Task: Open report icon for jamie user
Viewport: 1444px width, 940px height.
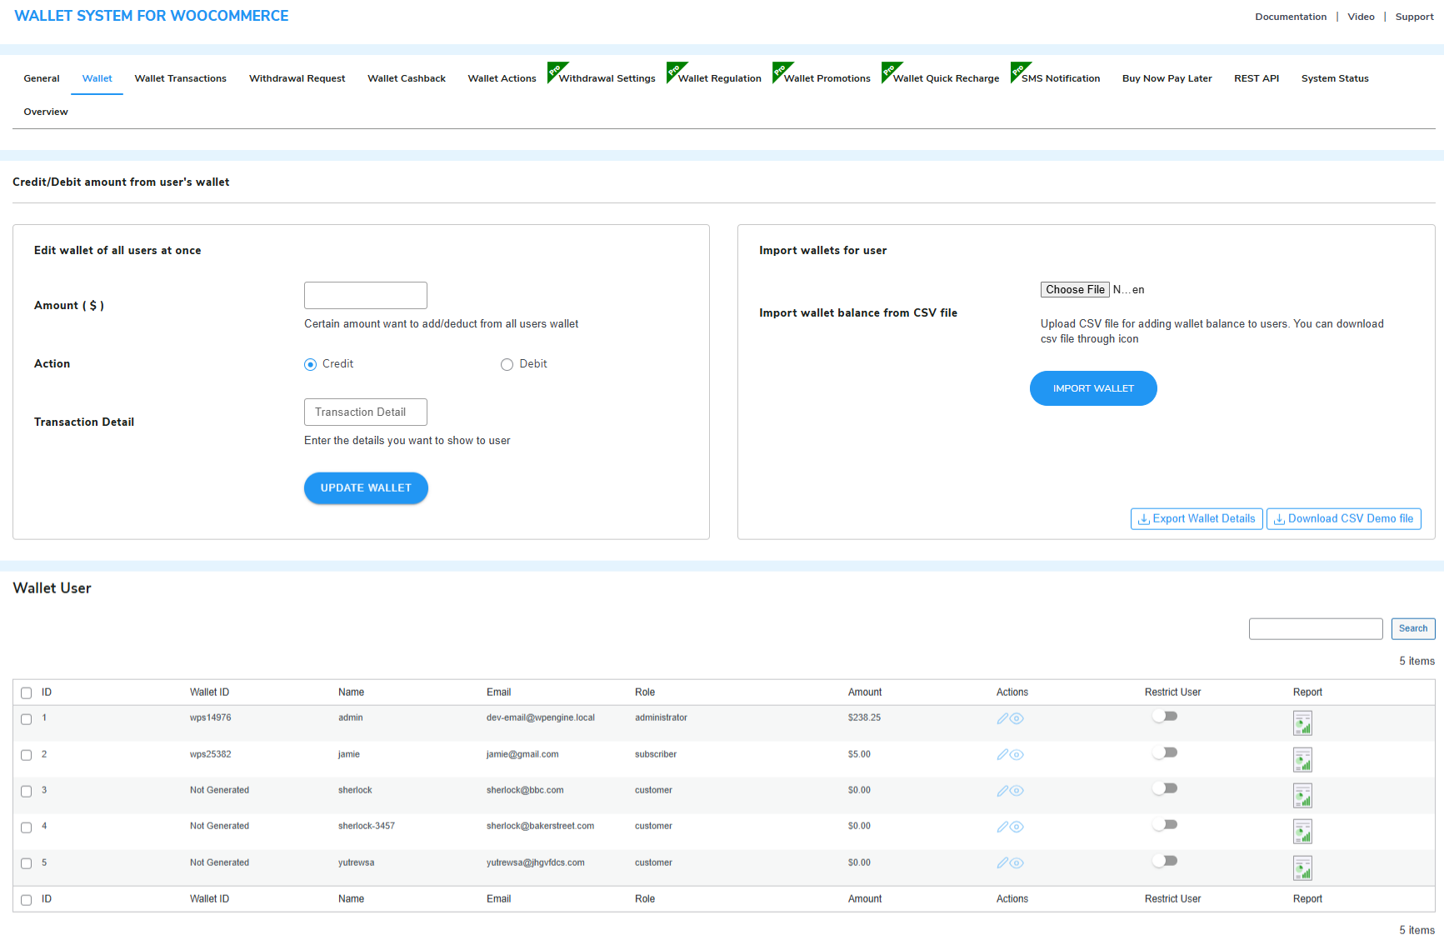Action: point(1302,760)
